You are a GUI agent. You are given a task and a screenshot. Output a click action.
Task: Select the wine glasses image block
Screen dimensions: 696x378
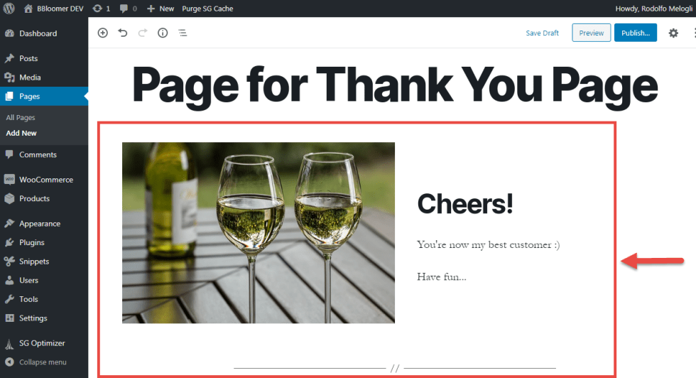point(259,233)
